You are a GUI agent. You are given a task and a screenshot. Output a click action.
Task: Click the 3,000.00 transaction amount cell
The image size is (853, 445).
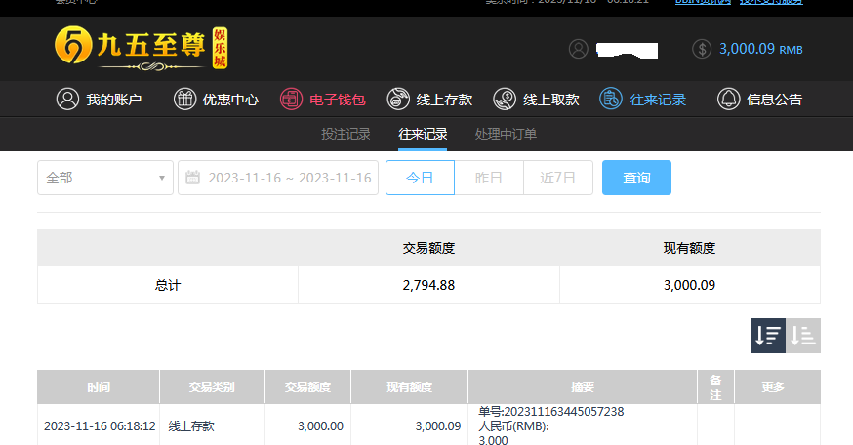pyautogui.click(x=320, y=425)
